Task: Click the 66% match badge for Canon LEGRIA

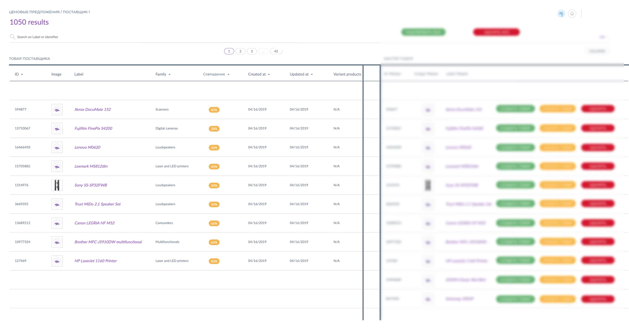Action: (214, 223)
